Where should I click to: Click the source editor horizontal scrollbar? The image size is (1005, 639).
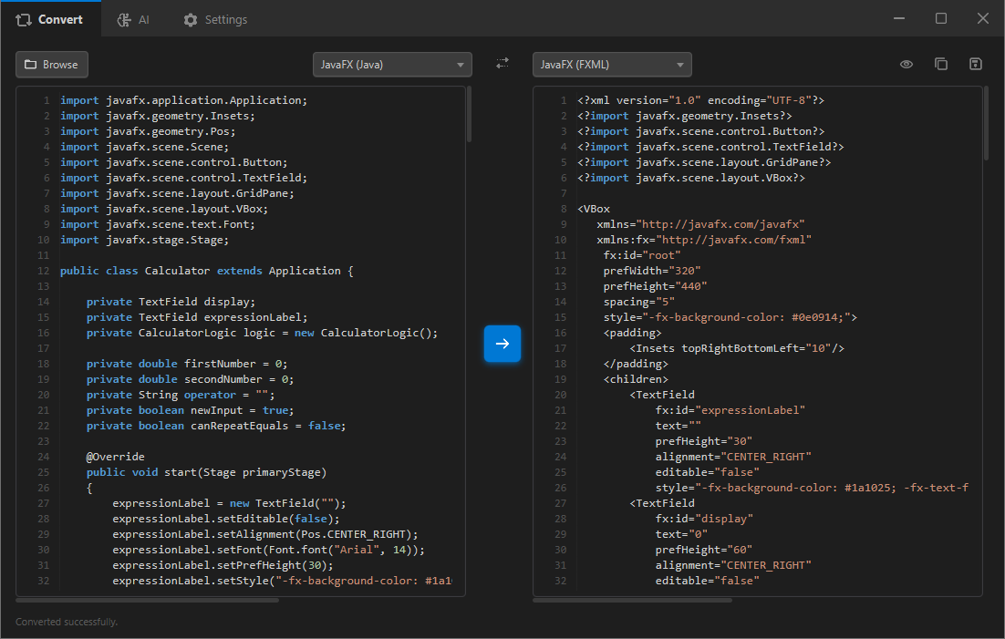point(148,601)
